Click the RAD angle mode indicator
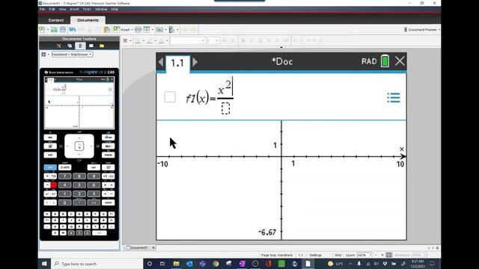 (x=369, y=61)
